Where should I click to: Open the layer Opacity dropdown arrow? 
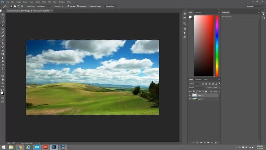click(219, 87)
